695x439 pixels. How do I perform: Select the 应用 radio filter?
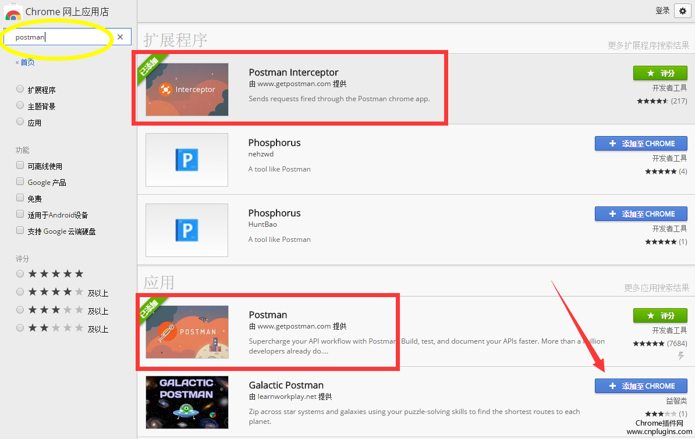(x=20, y=122)
